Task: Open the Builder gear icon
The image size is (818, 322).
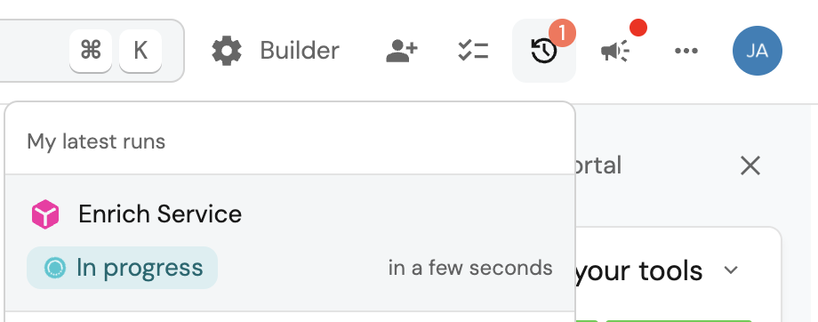Action: 227,51
